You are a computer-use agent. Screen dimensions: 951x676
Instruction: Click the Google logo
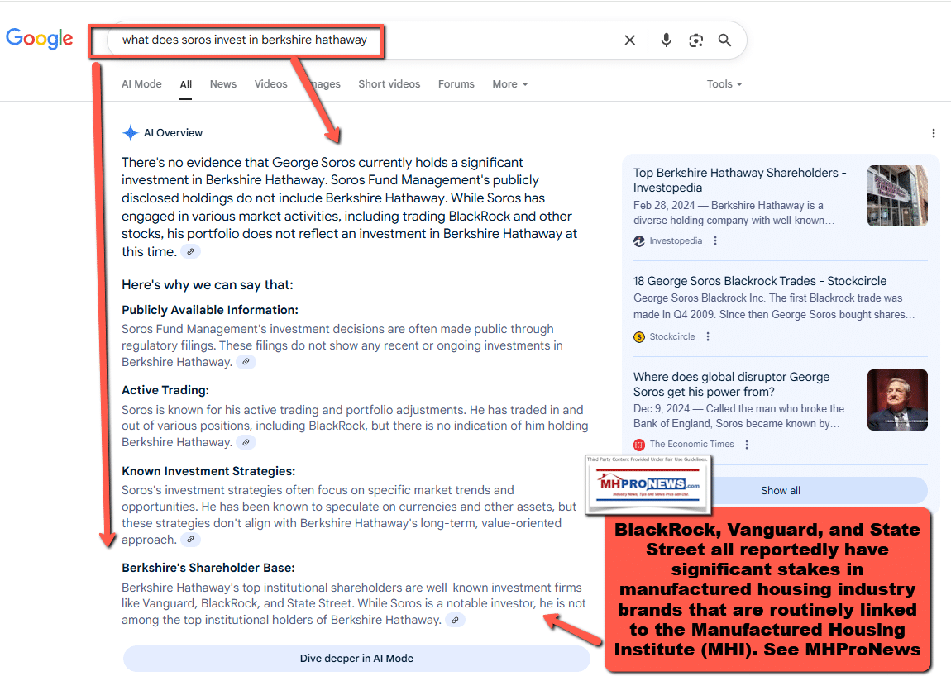[40, 39]
